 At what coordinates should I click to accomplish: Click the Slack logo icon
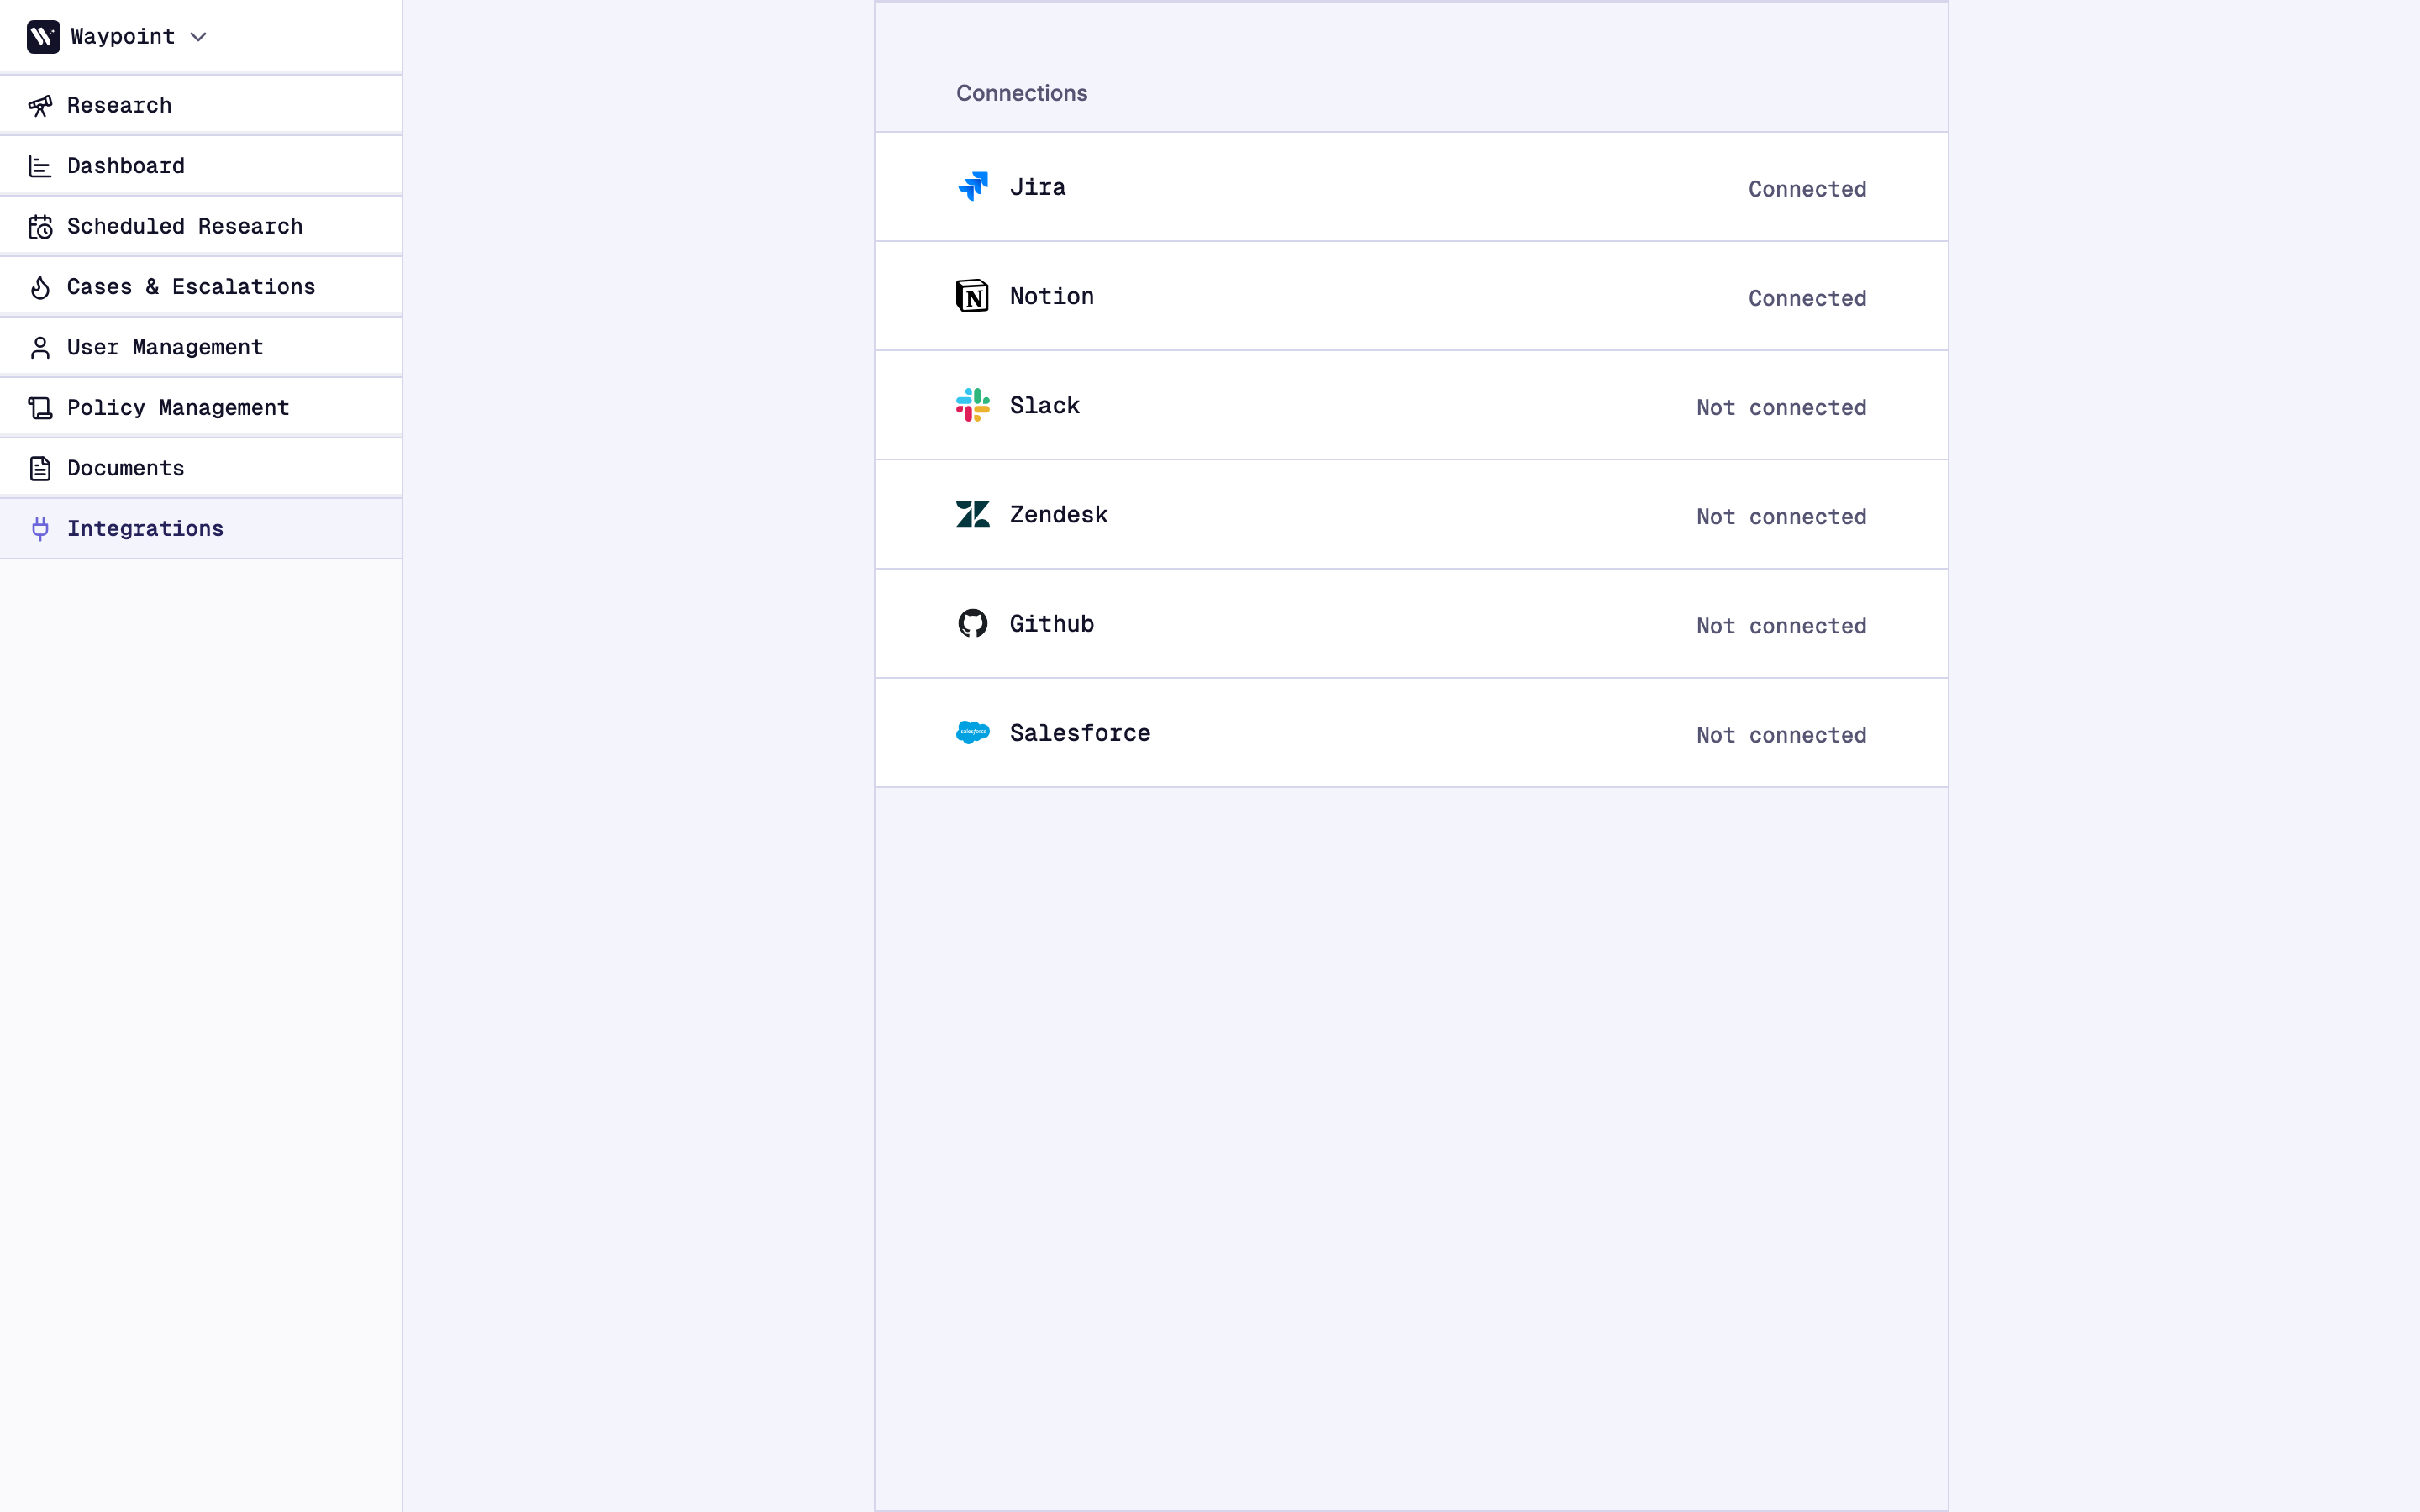click(972, 405)
